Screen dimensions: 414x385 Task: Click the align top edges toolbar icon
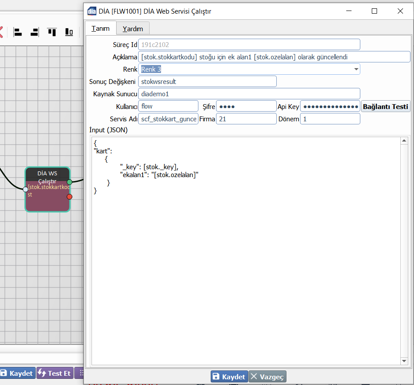coord(52,32)
